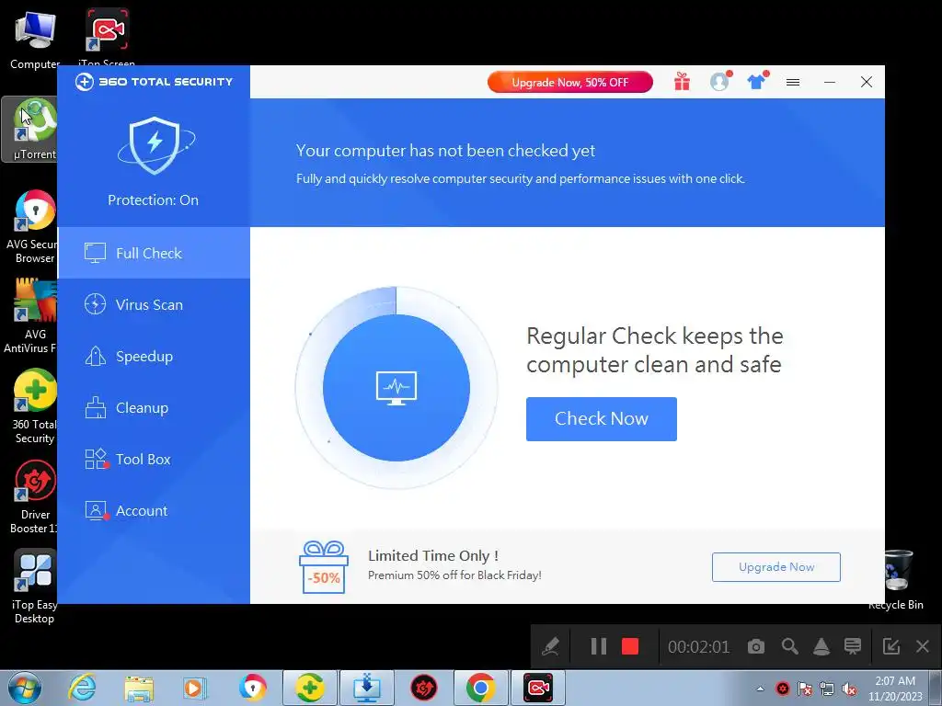Click Limited Time Only promo text
Image resolution: width=942 pixels, height=706 pixels.
coord(433,556)
